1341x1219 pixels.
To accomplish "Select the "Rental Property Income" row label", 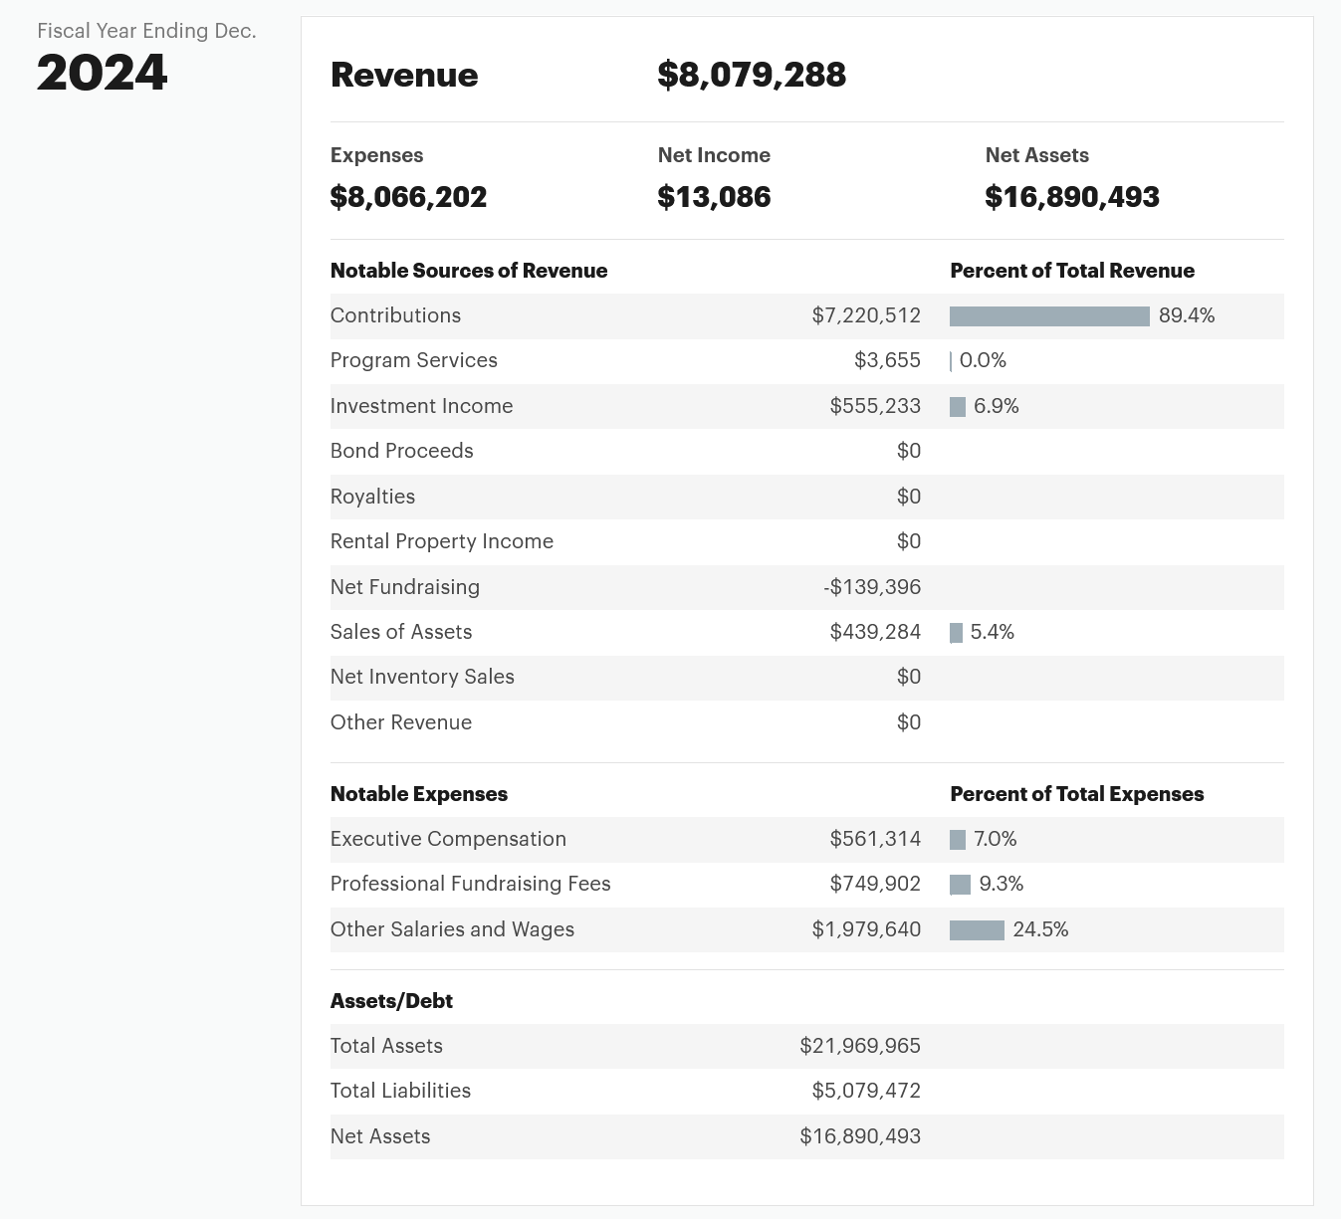I will click(442, 541).
